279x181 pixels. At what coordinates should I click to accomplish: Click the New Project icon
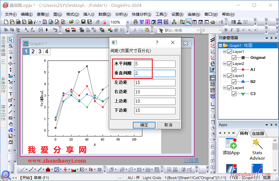click(x=6, y=22)
